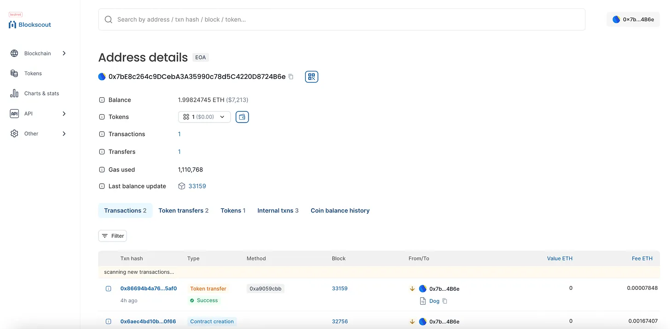Click the Gas used info icon

pyautogui.click(x=102, y=170)
